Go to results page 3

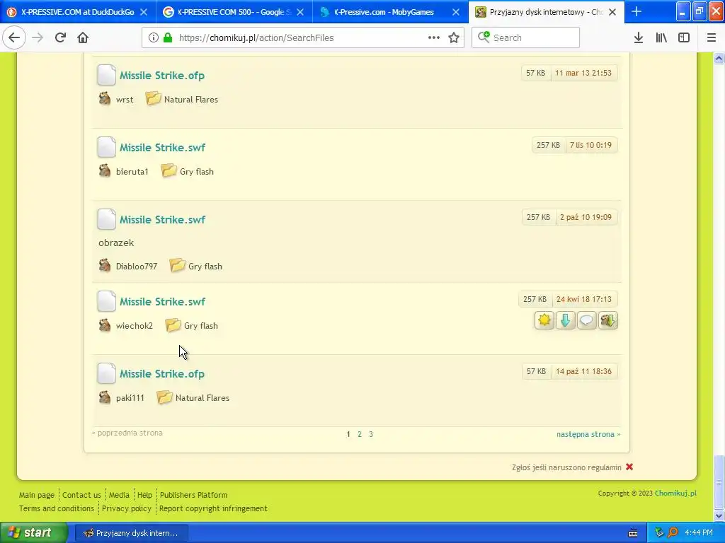click(371, 434)
